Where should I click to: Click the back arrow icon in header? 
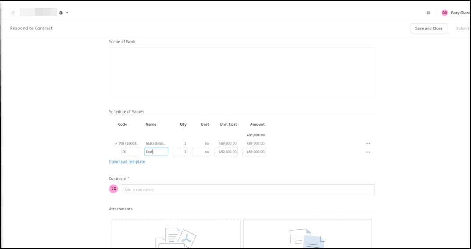[x=13, y=13]
